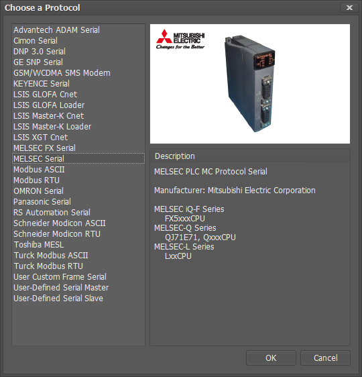The image size is (362, 377).
Task: Click 'FX5xxxCPU' in description
Action: pyautogui.click(x=185, y=219)
